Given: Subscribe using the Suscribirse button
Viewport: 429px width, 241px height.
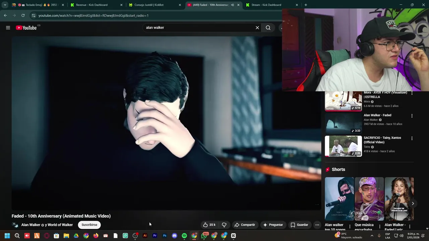Looking at the screenshot, I should pyautogui.click(x=89, y=225).
